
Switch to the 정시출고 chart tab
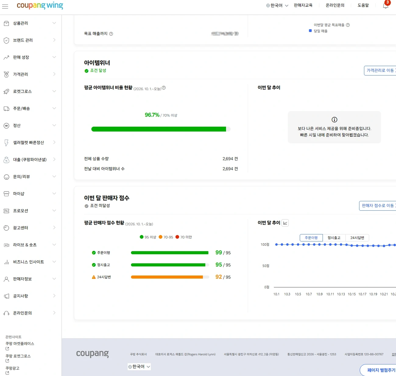tap(334, 238)
